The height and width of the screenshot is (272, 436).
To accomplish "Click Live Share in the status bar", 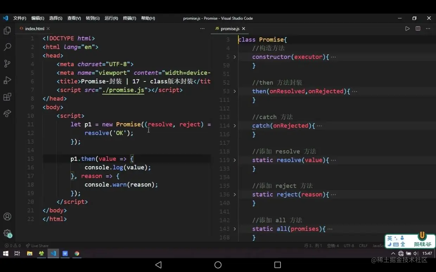I will 37,246.
